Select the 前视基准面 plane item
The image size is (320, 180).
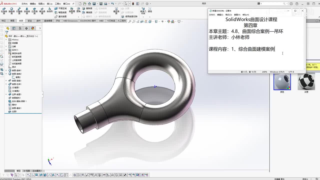click(x=15, y=57)
